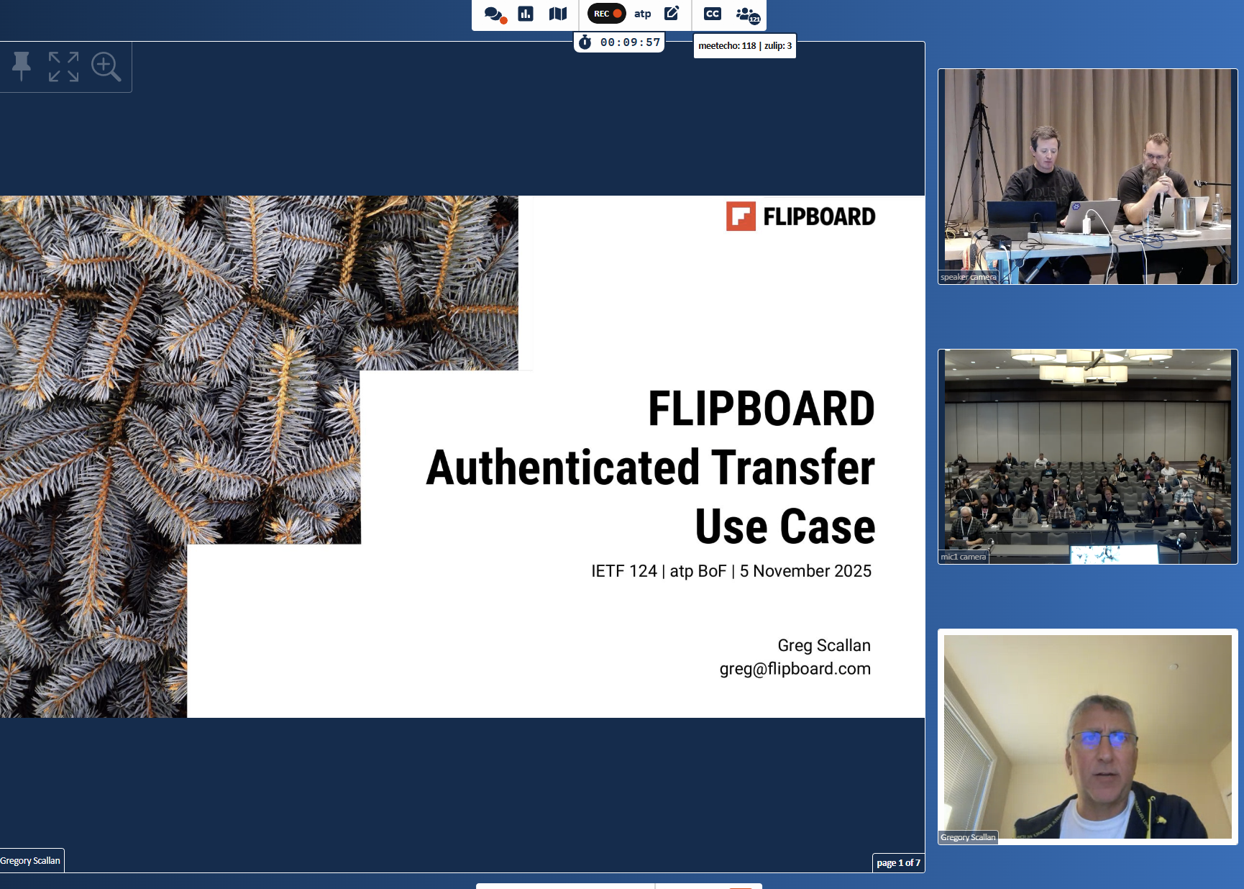The width and height of the screenshot is (1244, 889).
Task: Select the speaker camera video
Action: click(x=1087, y=176)
